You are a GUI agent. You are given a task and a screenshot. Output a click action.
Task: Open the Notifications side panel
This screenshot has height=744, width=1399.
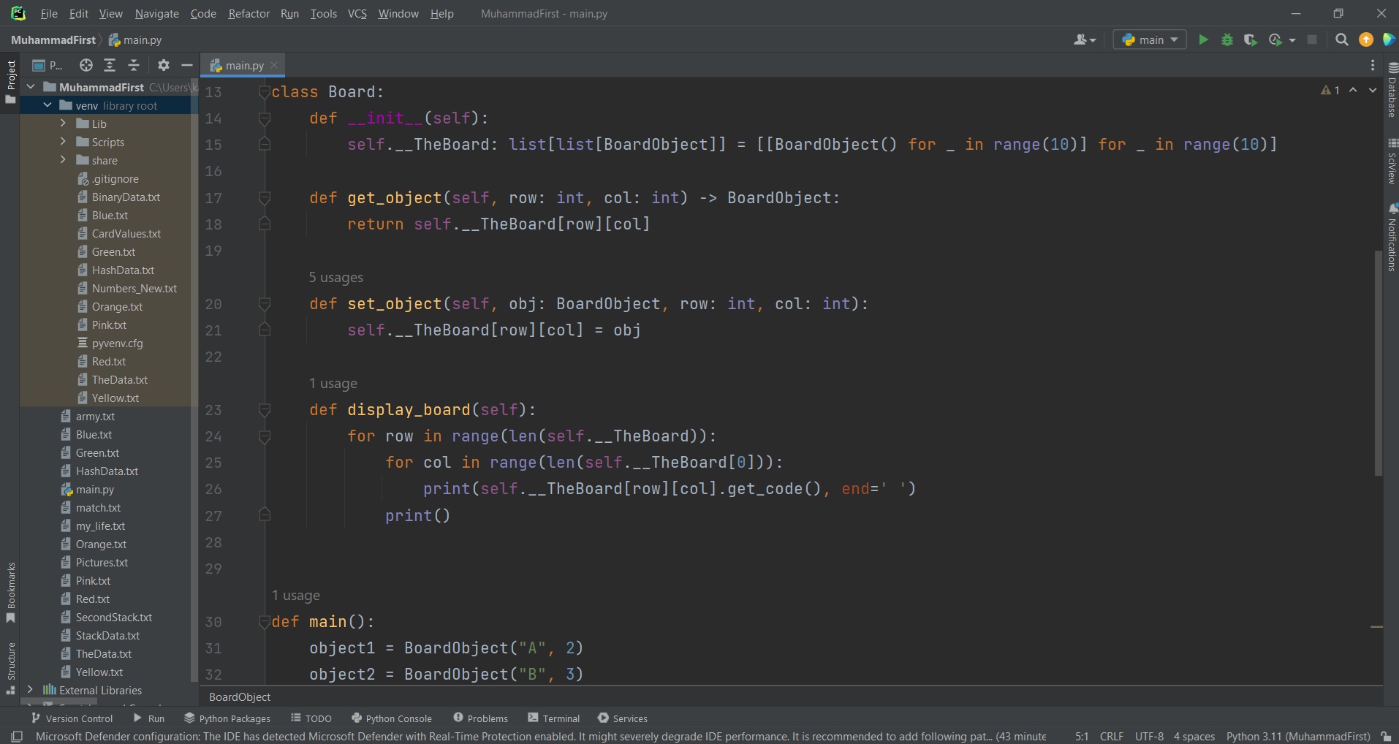(1392, 237)
